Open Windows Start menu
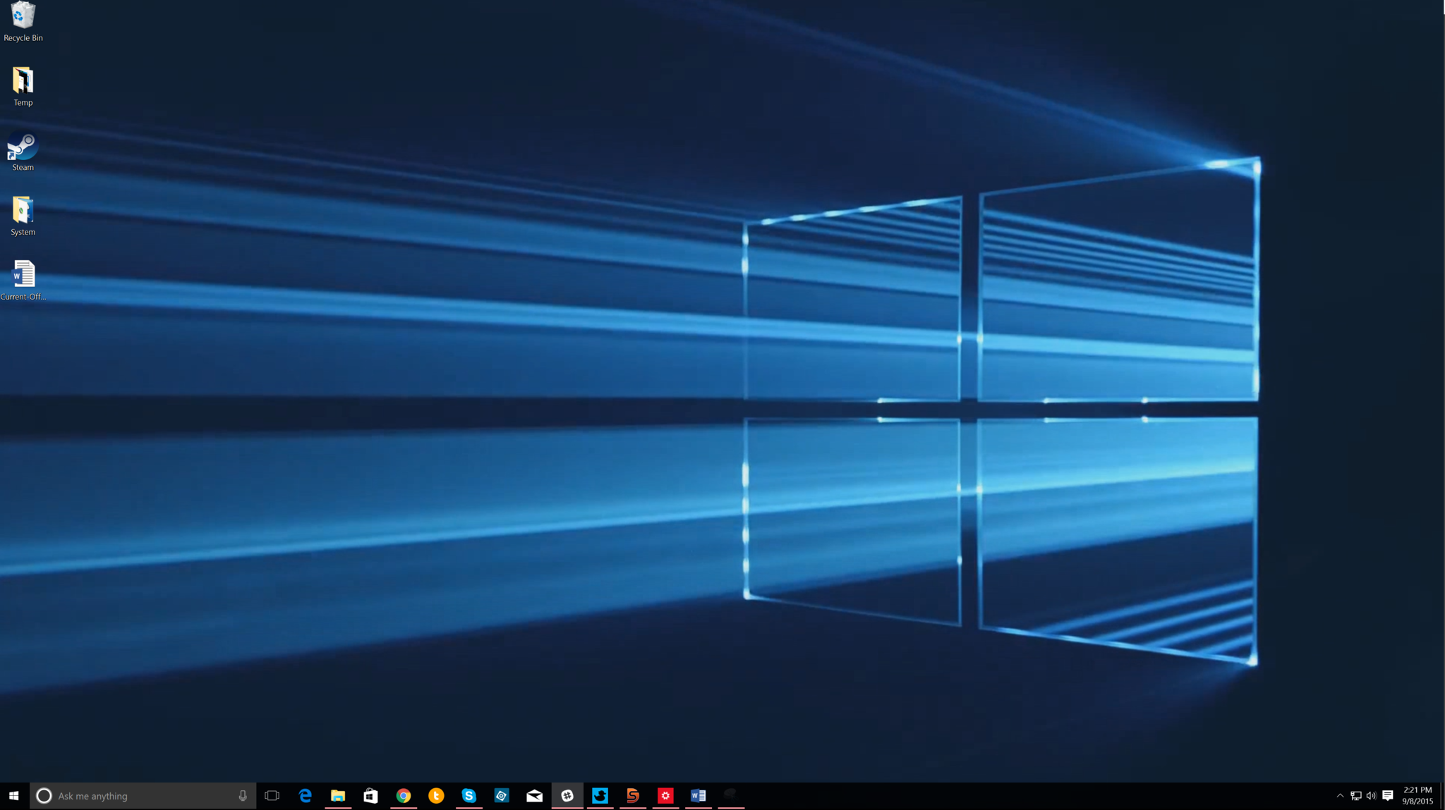 click(14, 796)
